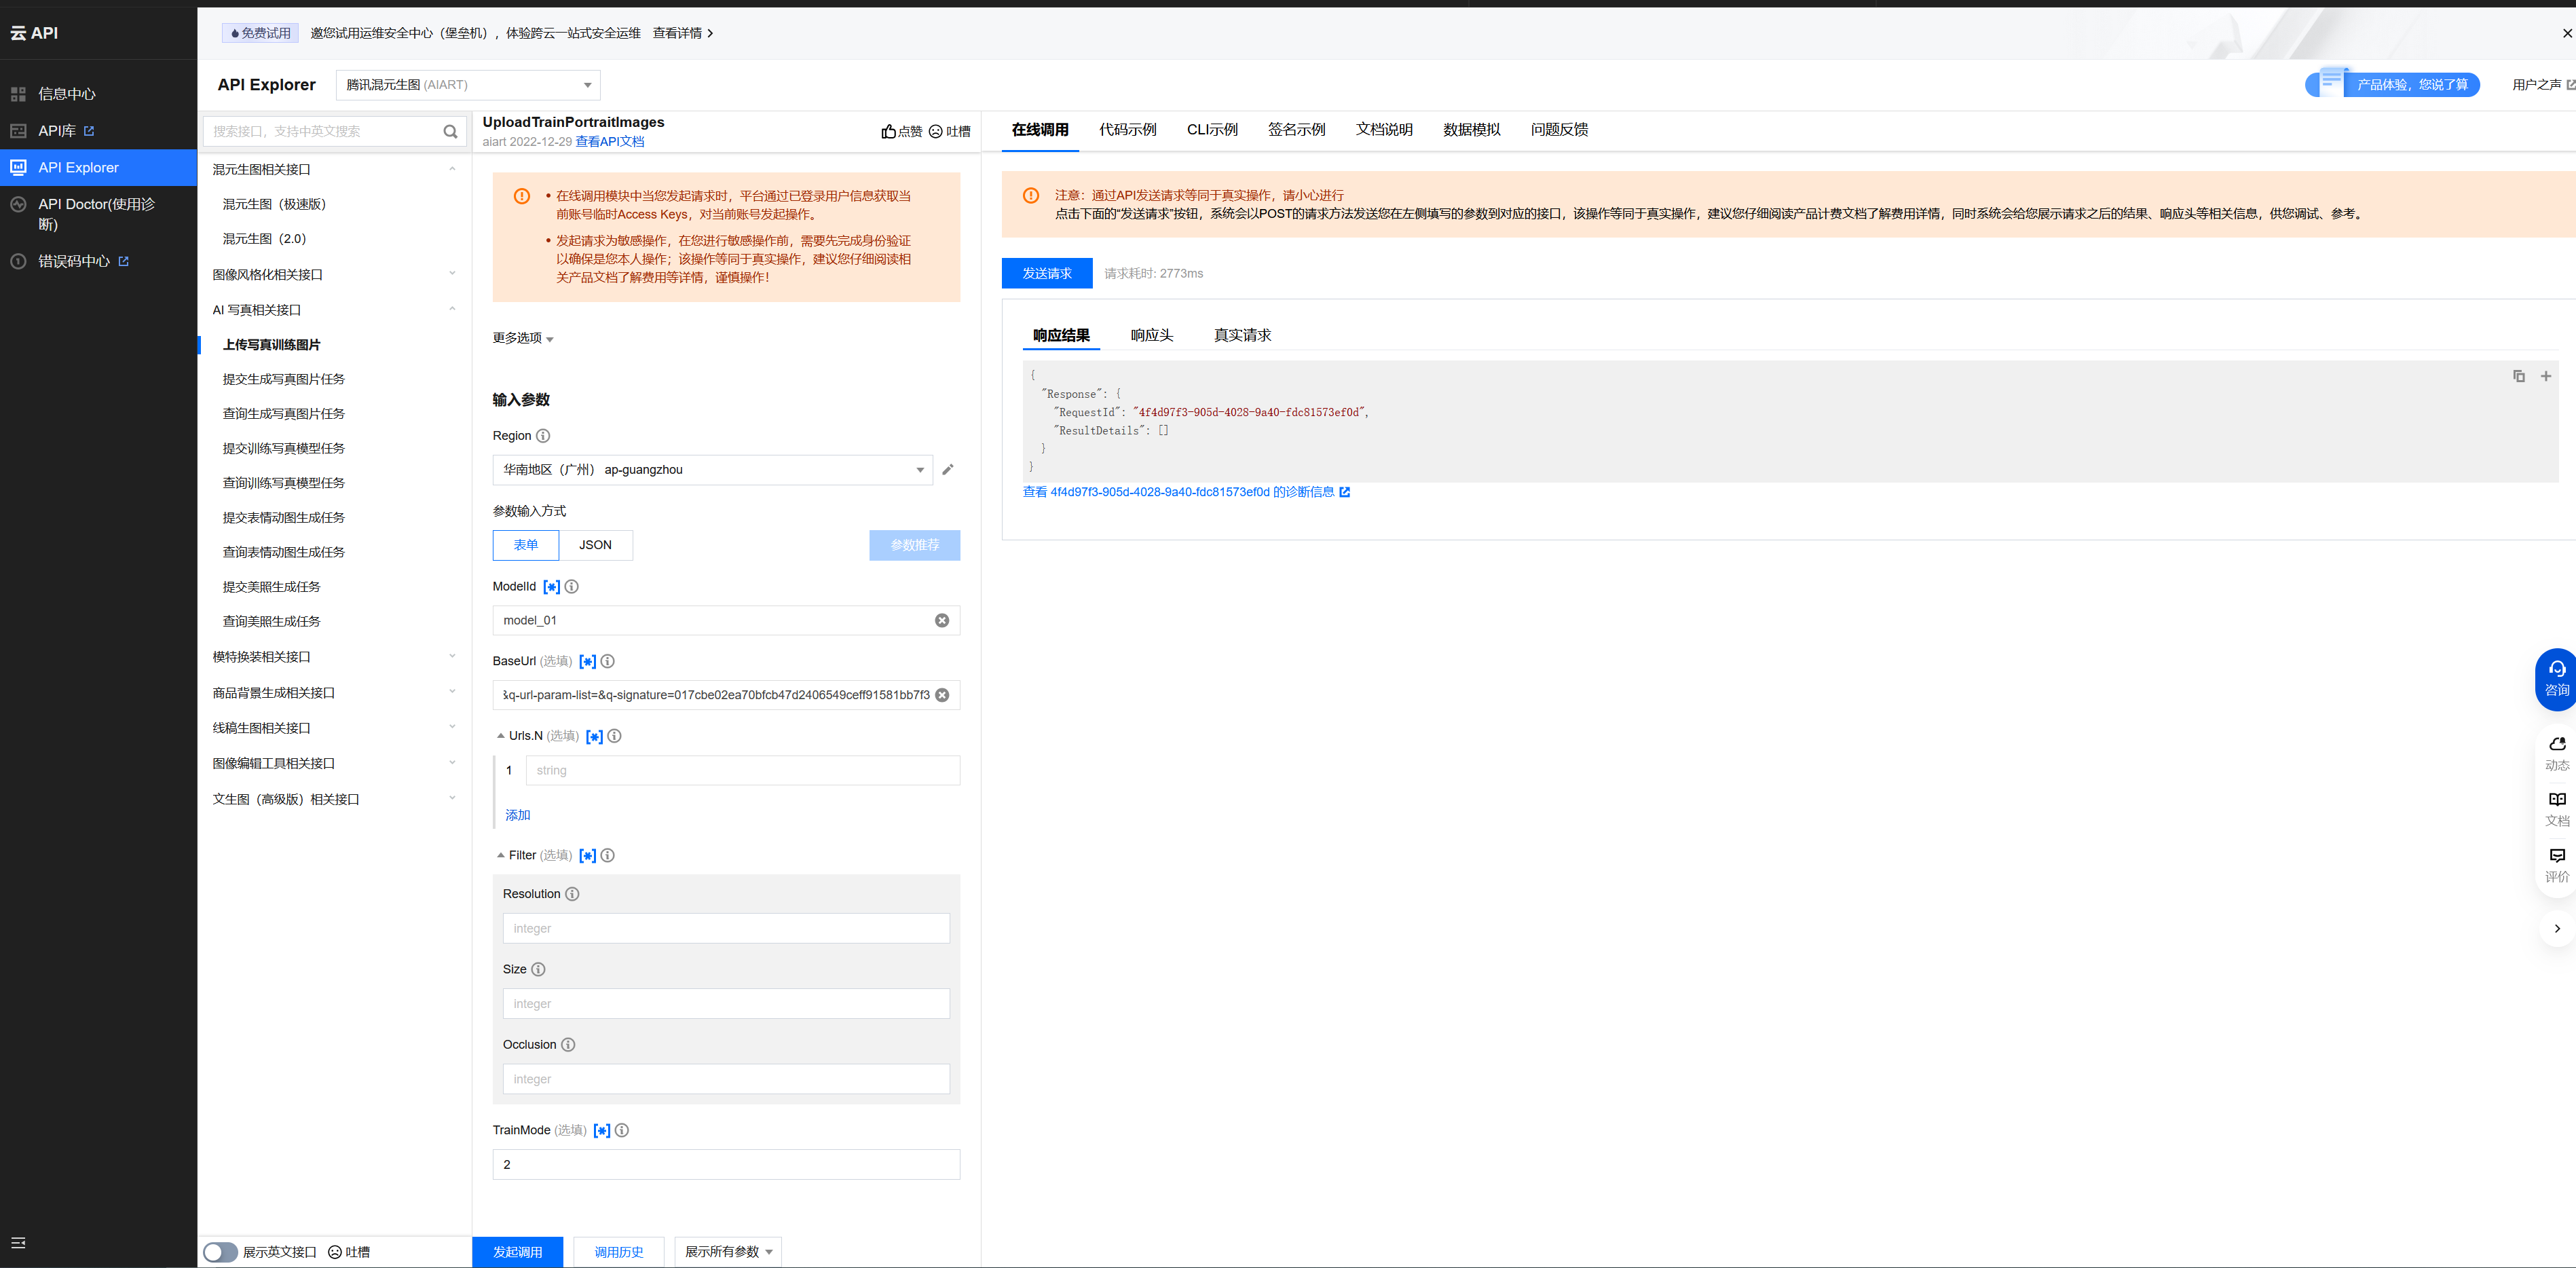The height and width of the screenshot is (1268, 2576).
Task: Click 产品体验，您说了算 banner button
Action: tap(2392, 84)
